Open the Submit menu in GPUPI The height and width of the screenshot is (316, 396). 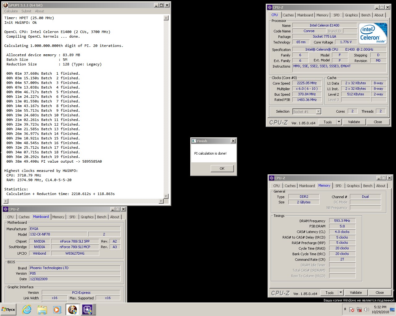tap(26, 11)
